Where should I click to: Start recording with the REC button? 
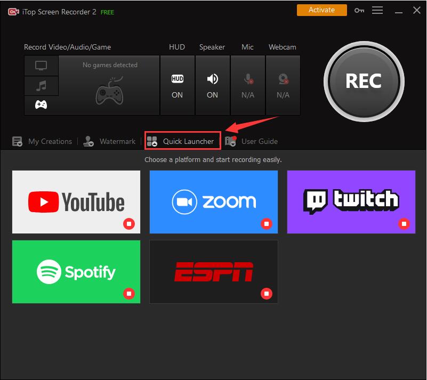point(364,81)
